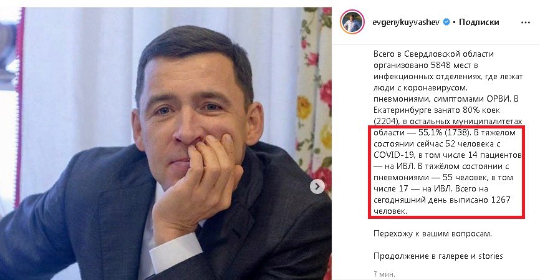540x280 pixels.
Task: Click the first caption line Всего в Свердловской
Action: 433,54
